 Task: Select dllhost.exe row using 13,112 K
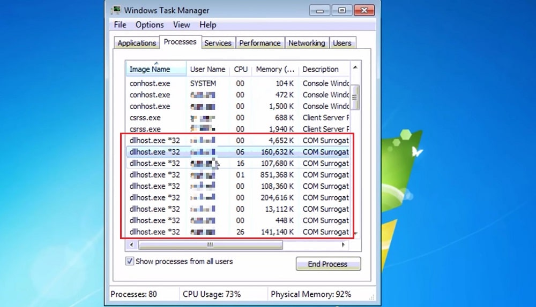coord(238,209)
